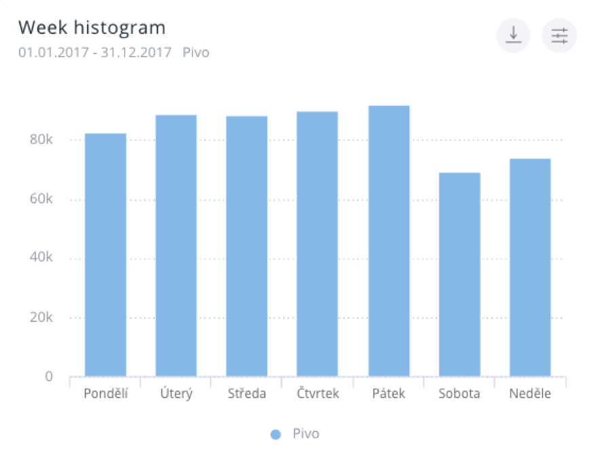The height and width of the screenshot is (470, 594).
Task: Select the Neděle bar
Action: (530, 267)
